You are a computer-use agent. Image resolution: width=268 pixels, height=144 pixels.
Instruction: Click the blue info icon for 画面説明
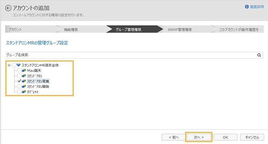tap(247, 7)
